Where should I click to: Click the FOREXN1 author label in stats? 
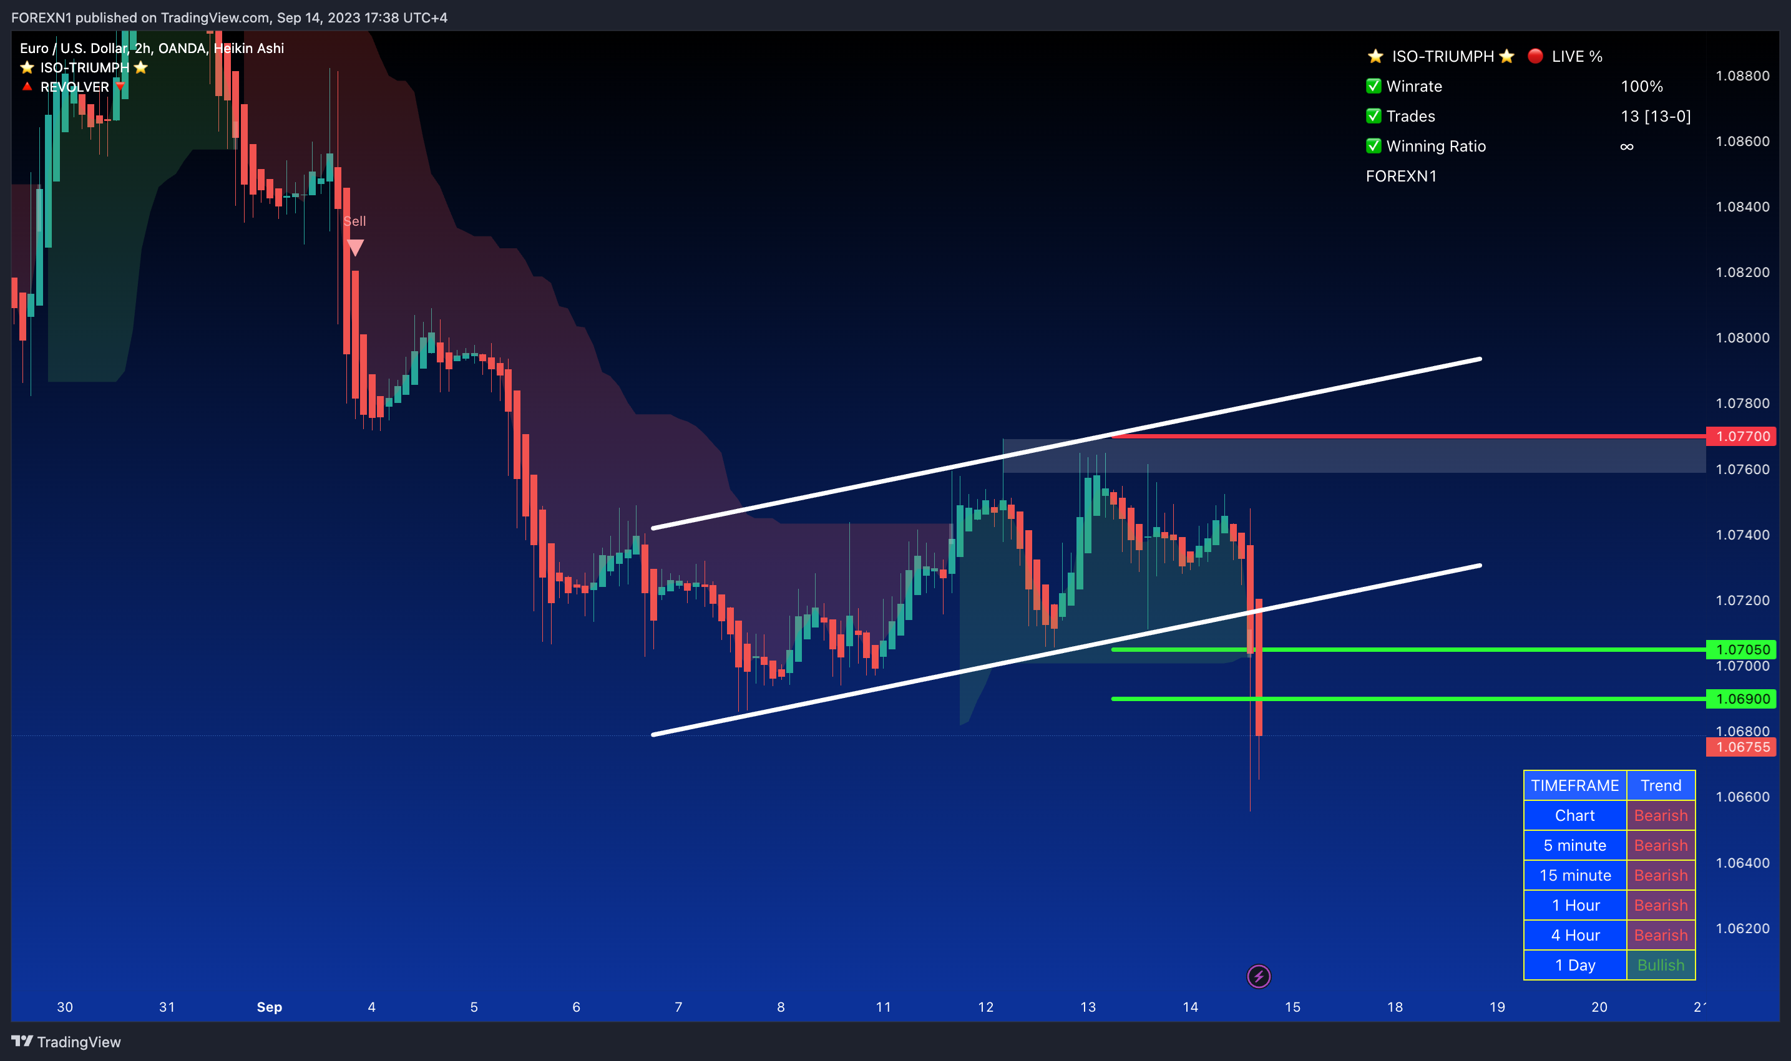coord(1400,176)
